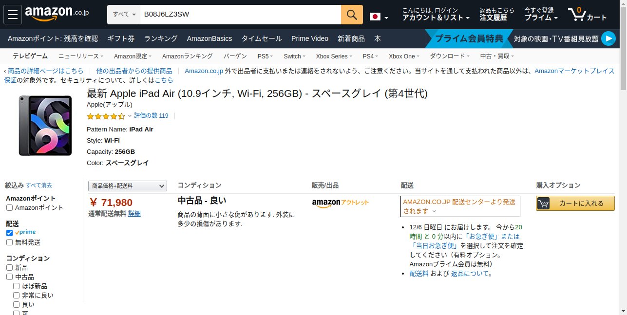Click the Amazon.co.jp logo
Image resolution: width=627 pixels, height=315 pixels.
[57, 15]
